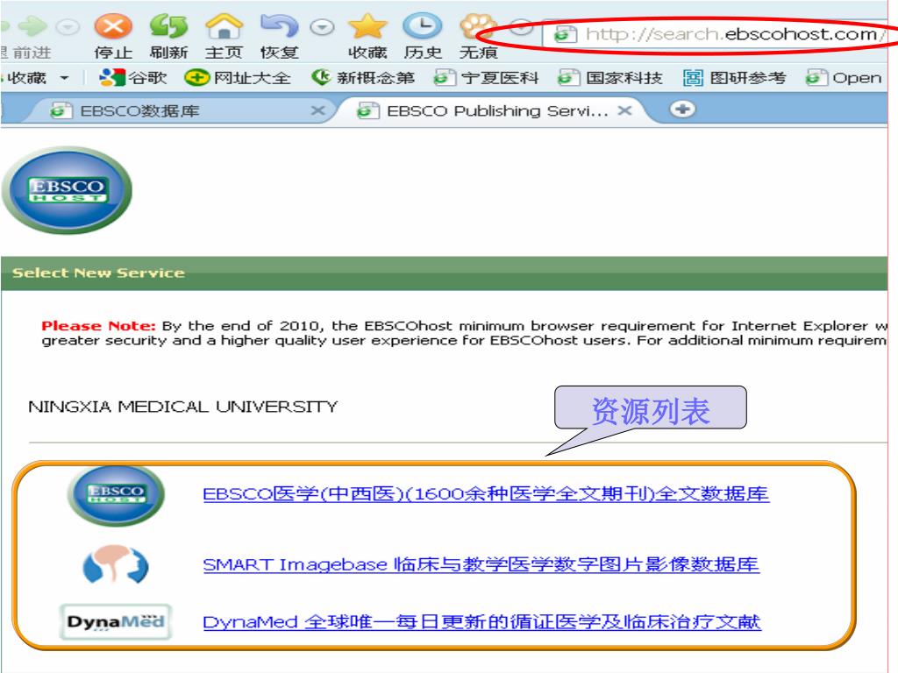Click the red Please Note: text
Image resolution: width=898 pixels, height=673 pixels.
pyautogui.click(x=98, y=326)
